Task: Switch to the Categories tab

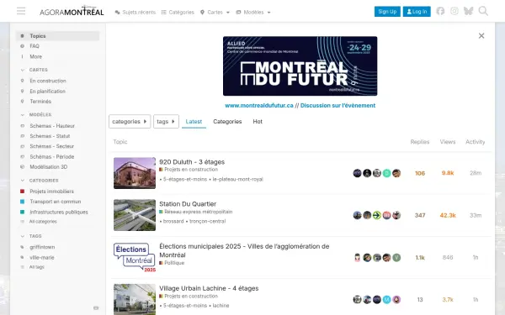Action: [227, 122]
